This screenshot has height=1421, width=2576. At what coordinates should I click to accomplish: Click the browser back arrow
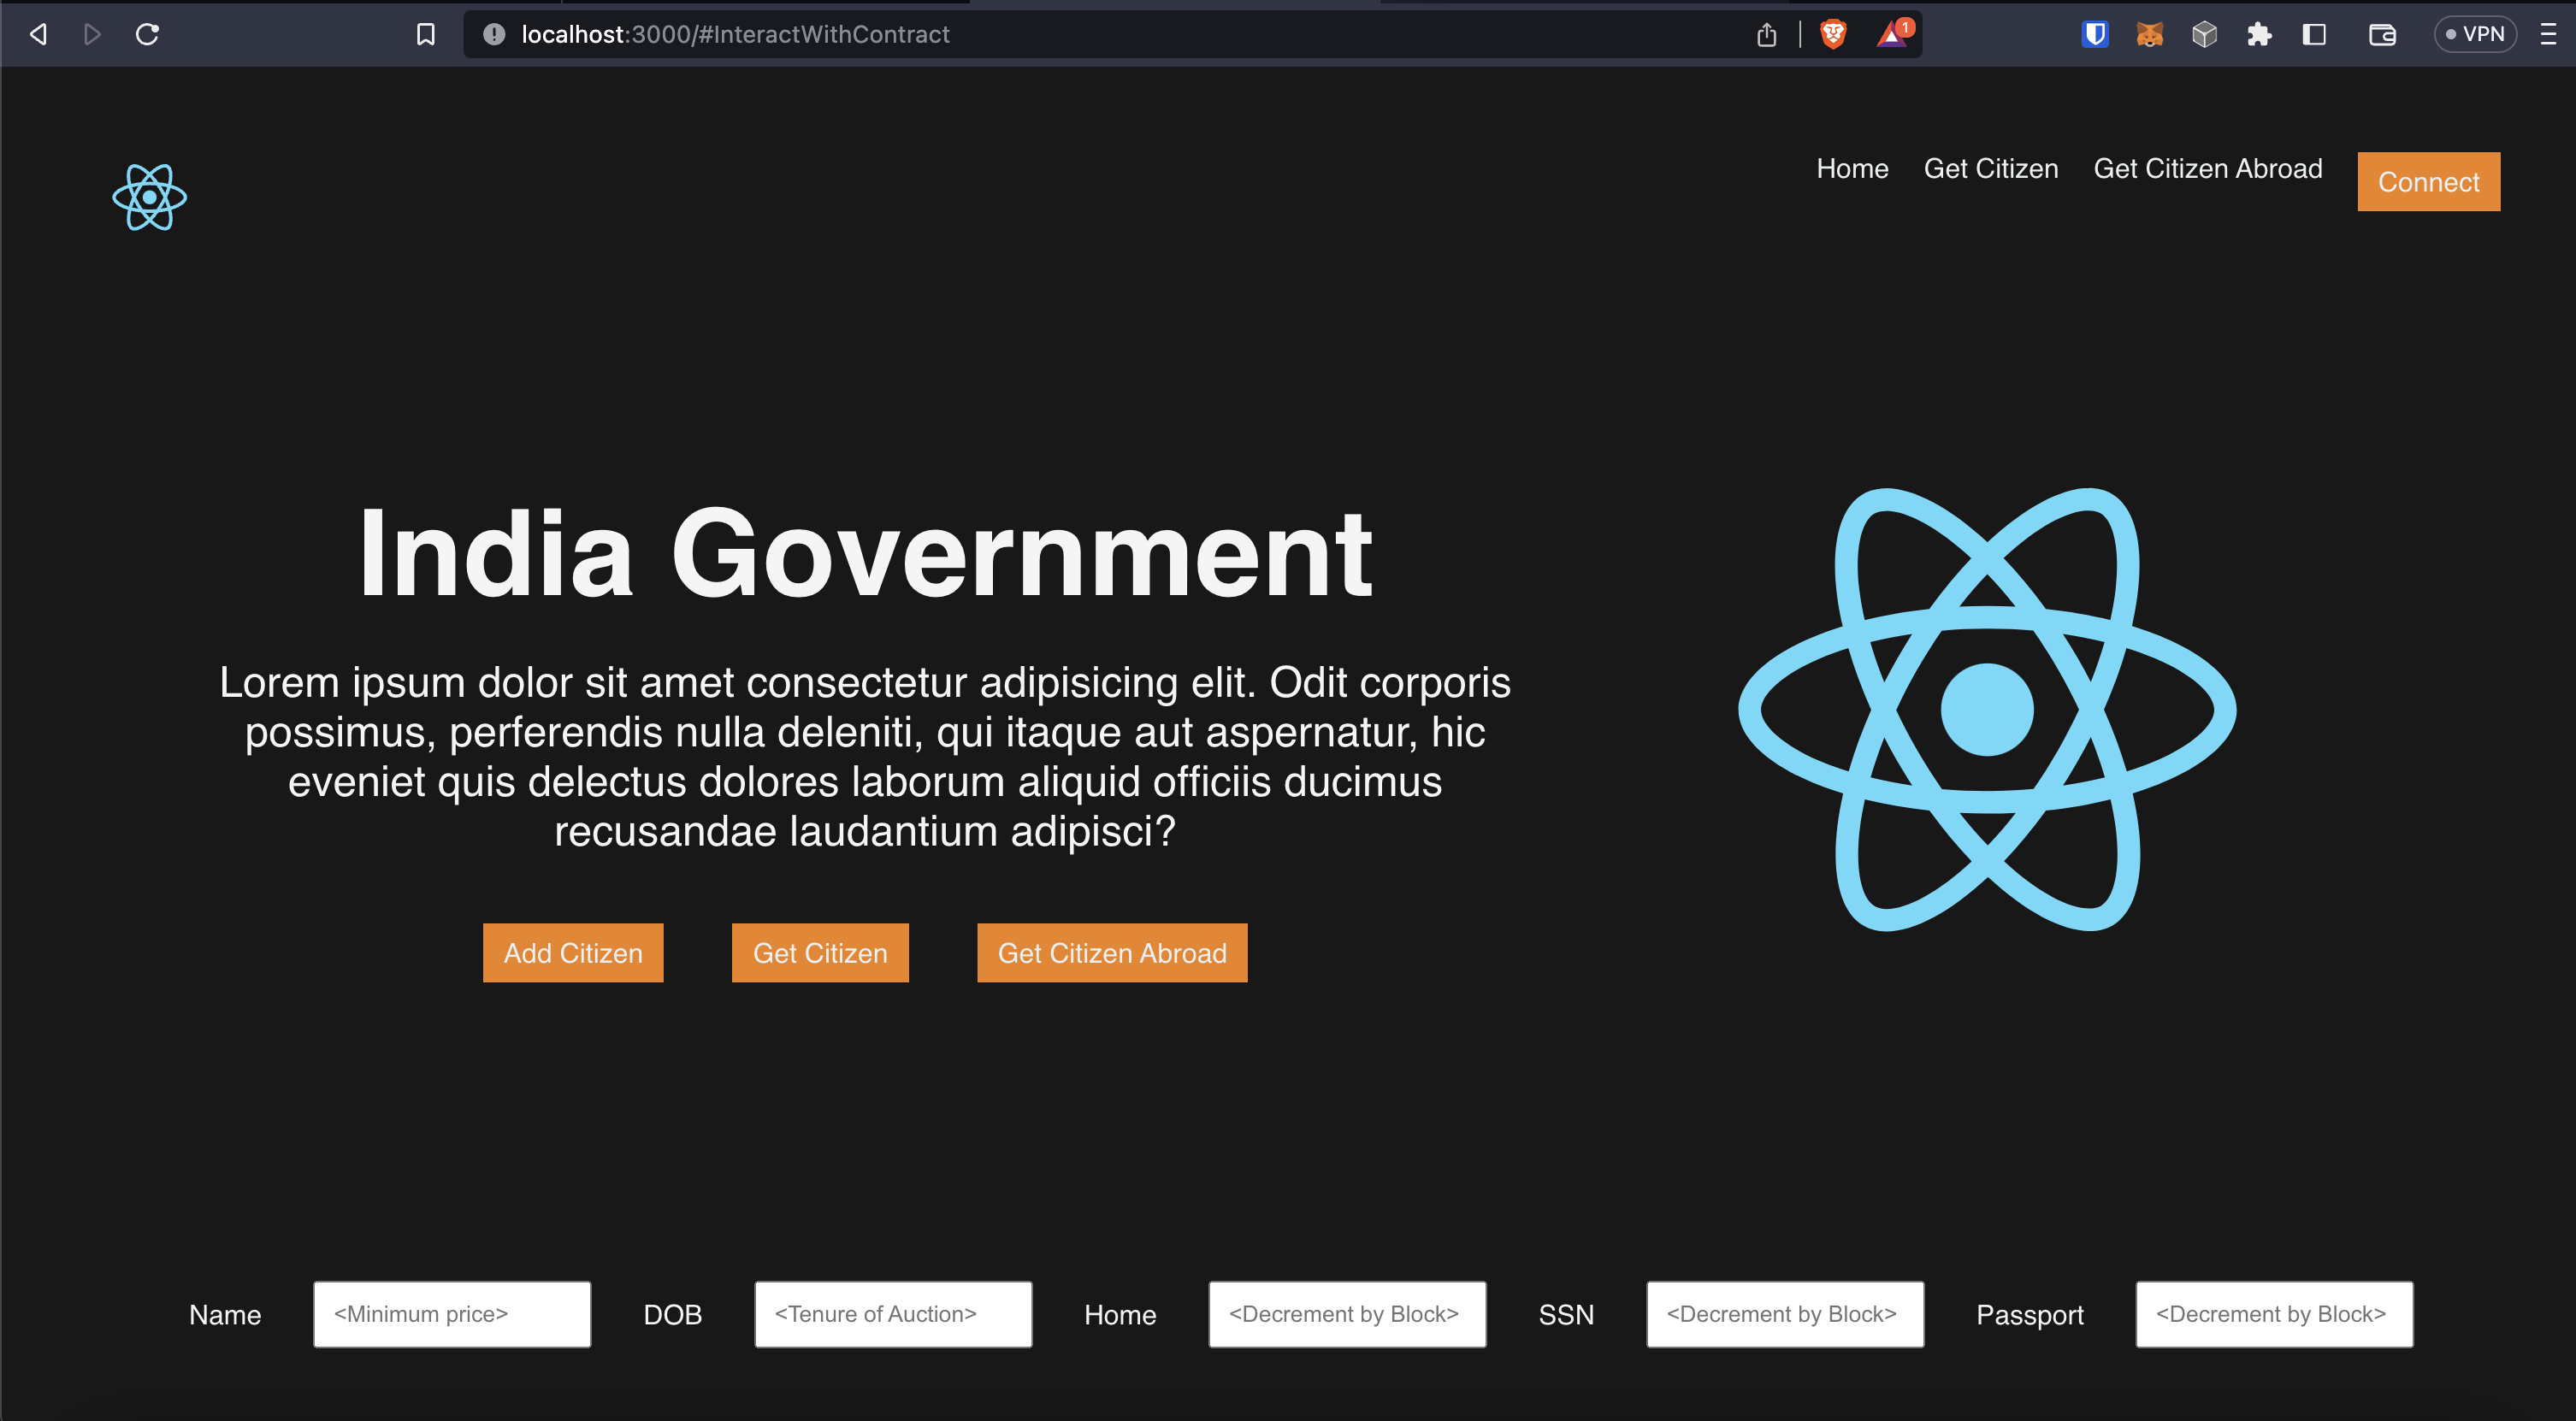38,34
